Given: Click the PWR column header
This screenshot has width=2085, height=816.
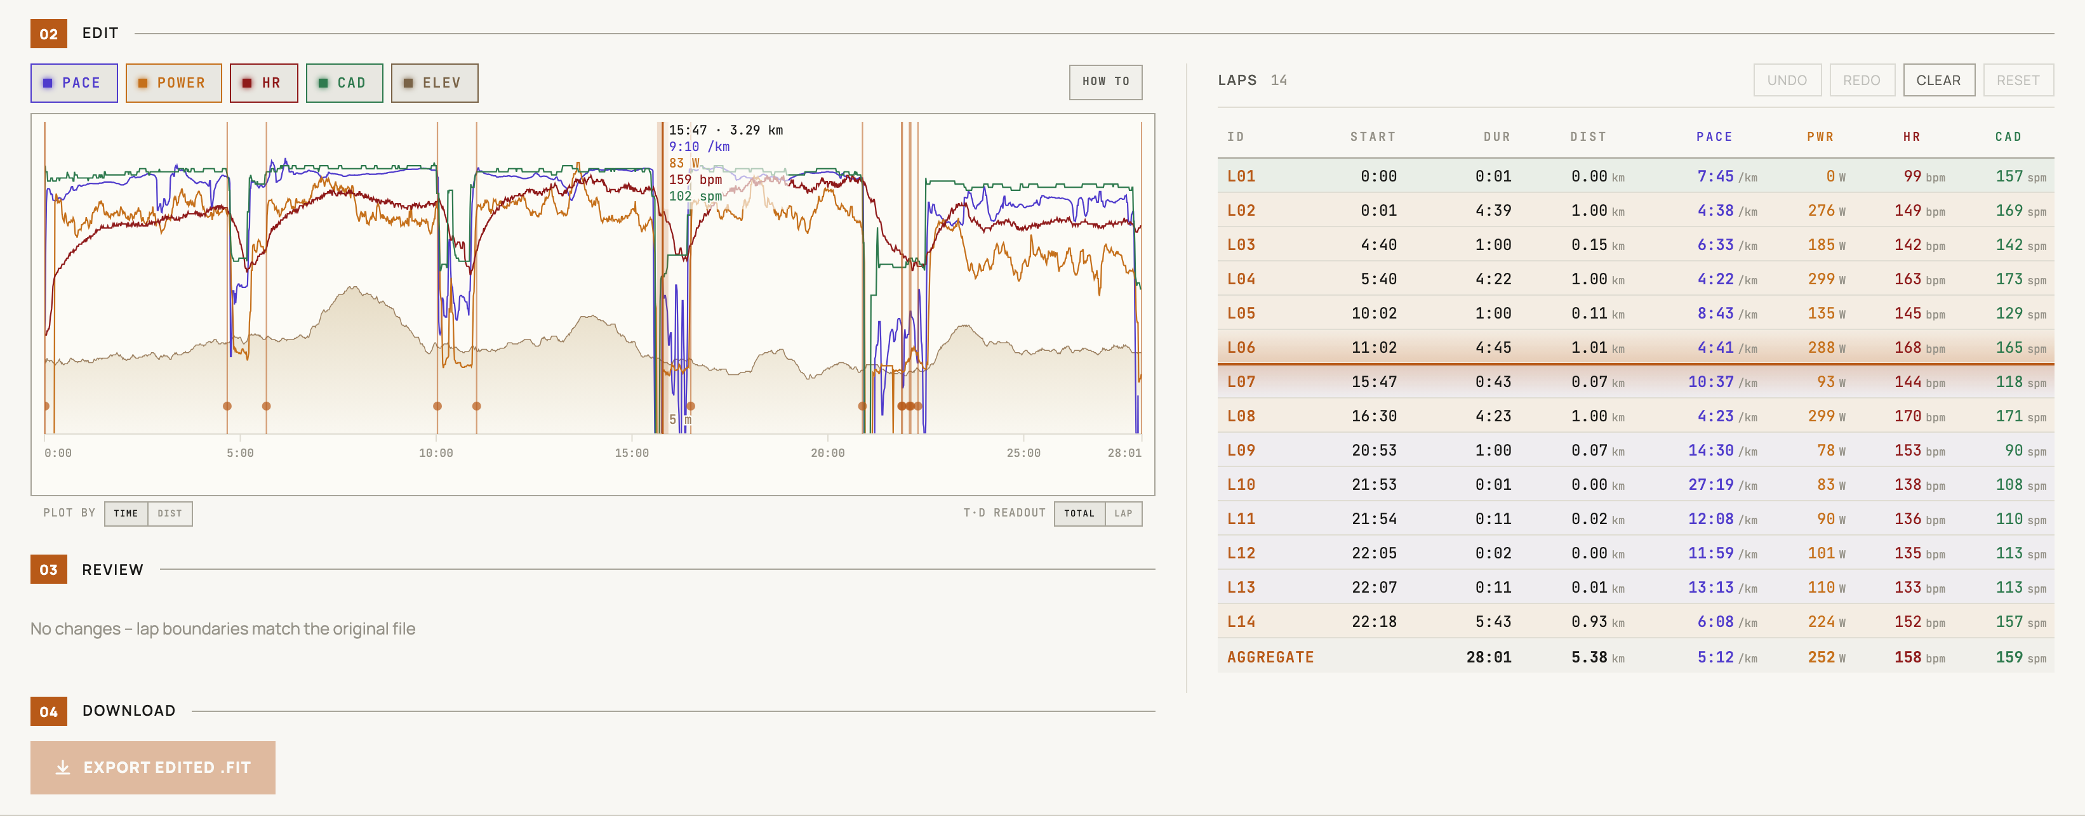Looking at the screenshot, I should coord(1820,136).
